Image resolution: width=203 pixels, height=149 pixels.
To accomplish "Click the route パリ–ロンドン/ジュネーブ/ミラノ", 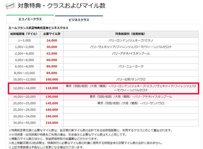I will (131, 41).
